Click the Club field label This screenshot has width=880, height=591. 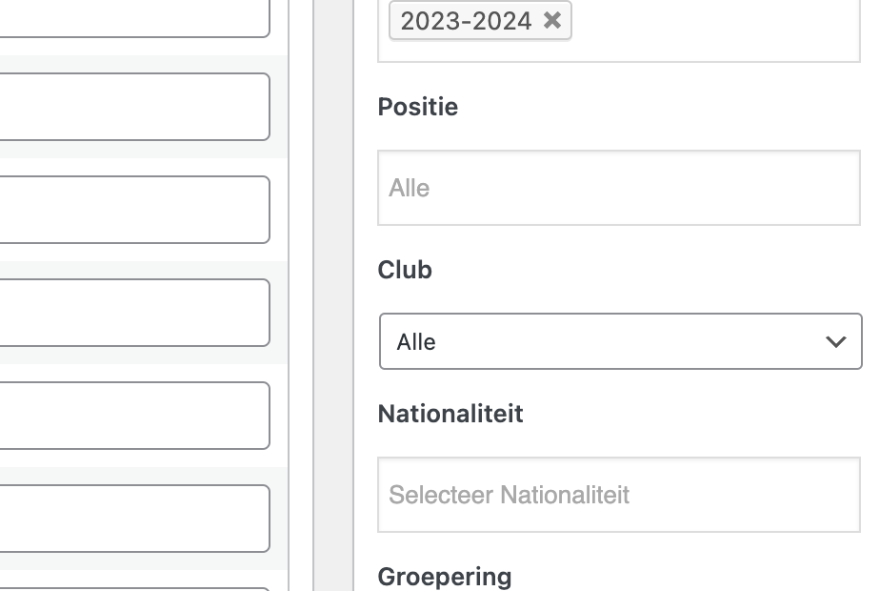[x=405, y=270]
